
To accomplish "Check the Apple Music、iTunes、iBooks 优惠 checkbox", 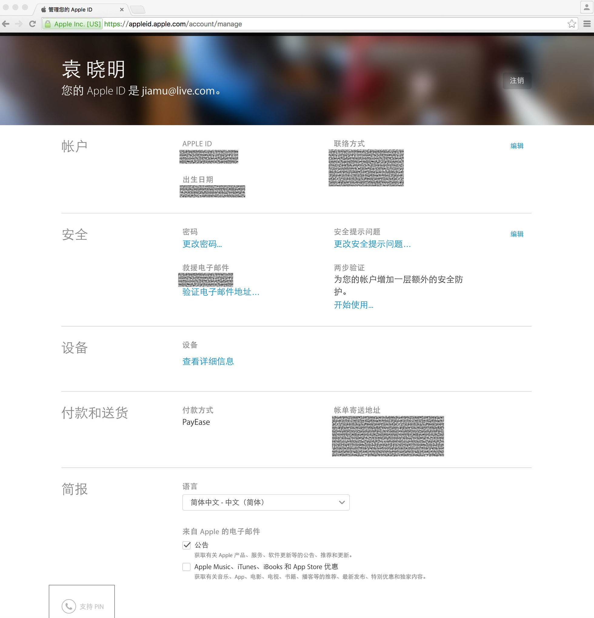I will click(x=186, y=566).
